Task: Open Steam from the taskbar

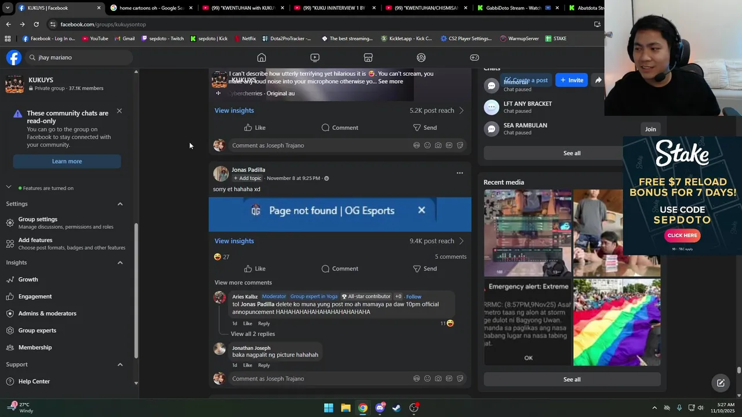Action: (x=397, y=408)
